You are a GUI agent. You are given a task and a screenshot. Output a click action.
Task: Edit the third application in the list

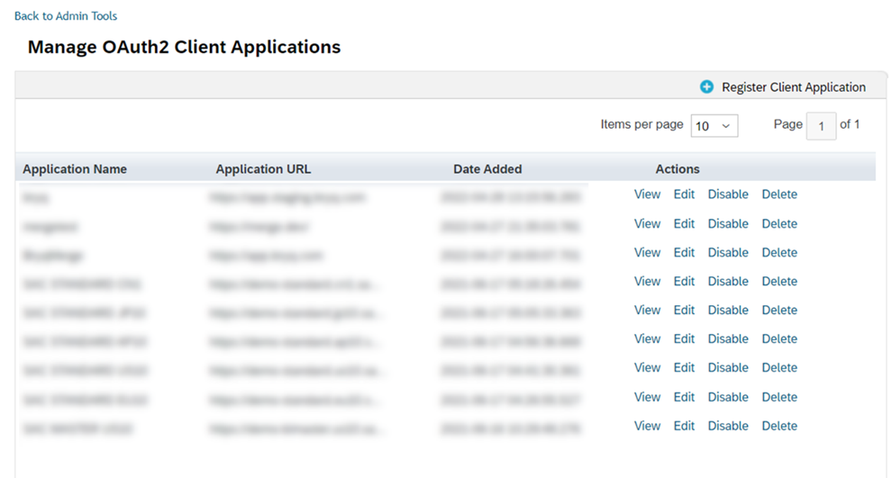[x=684, y=252]
